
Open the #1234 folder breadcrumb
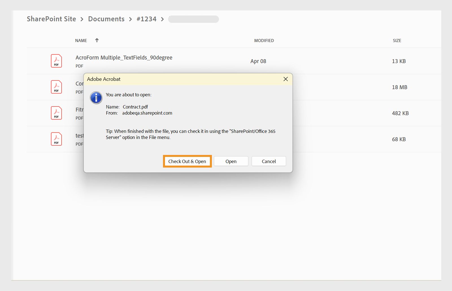click(x=147, y=19)
